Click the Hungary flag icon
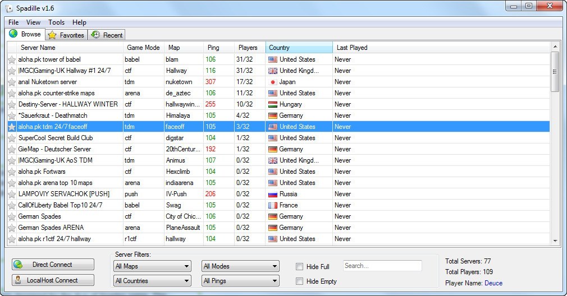567x296 pixels. 273,104
